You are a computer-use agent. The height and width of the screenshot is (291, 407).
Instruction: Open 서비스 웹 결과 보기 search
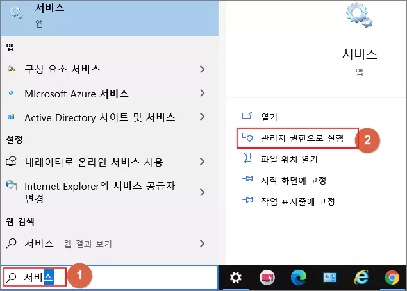[109, 244]
